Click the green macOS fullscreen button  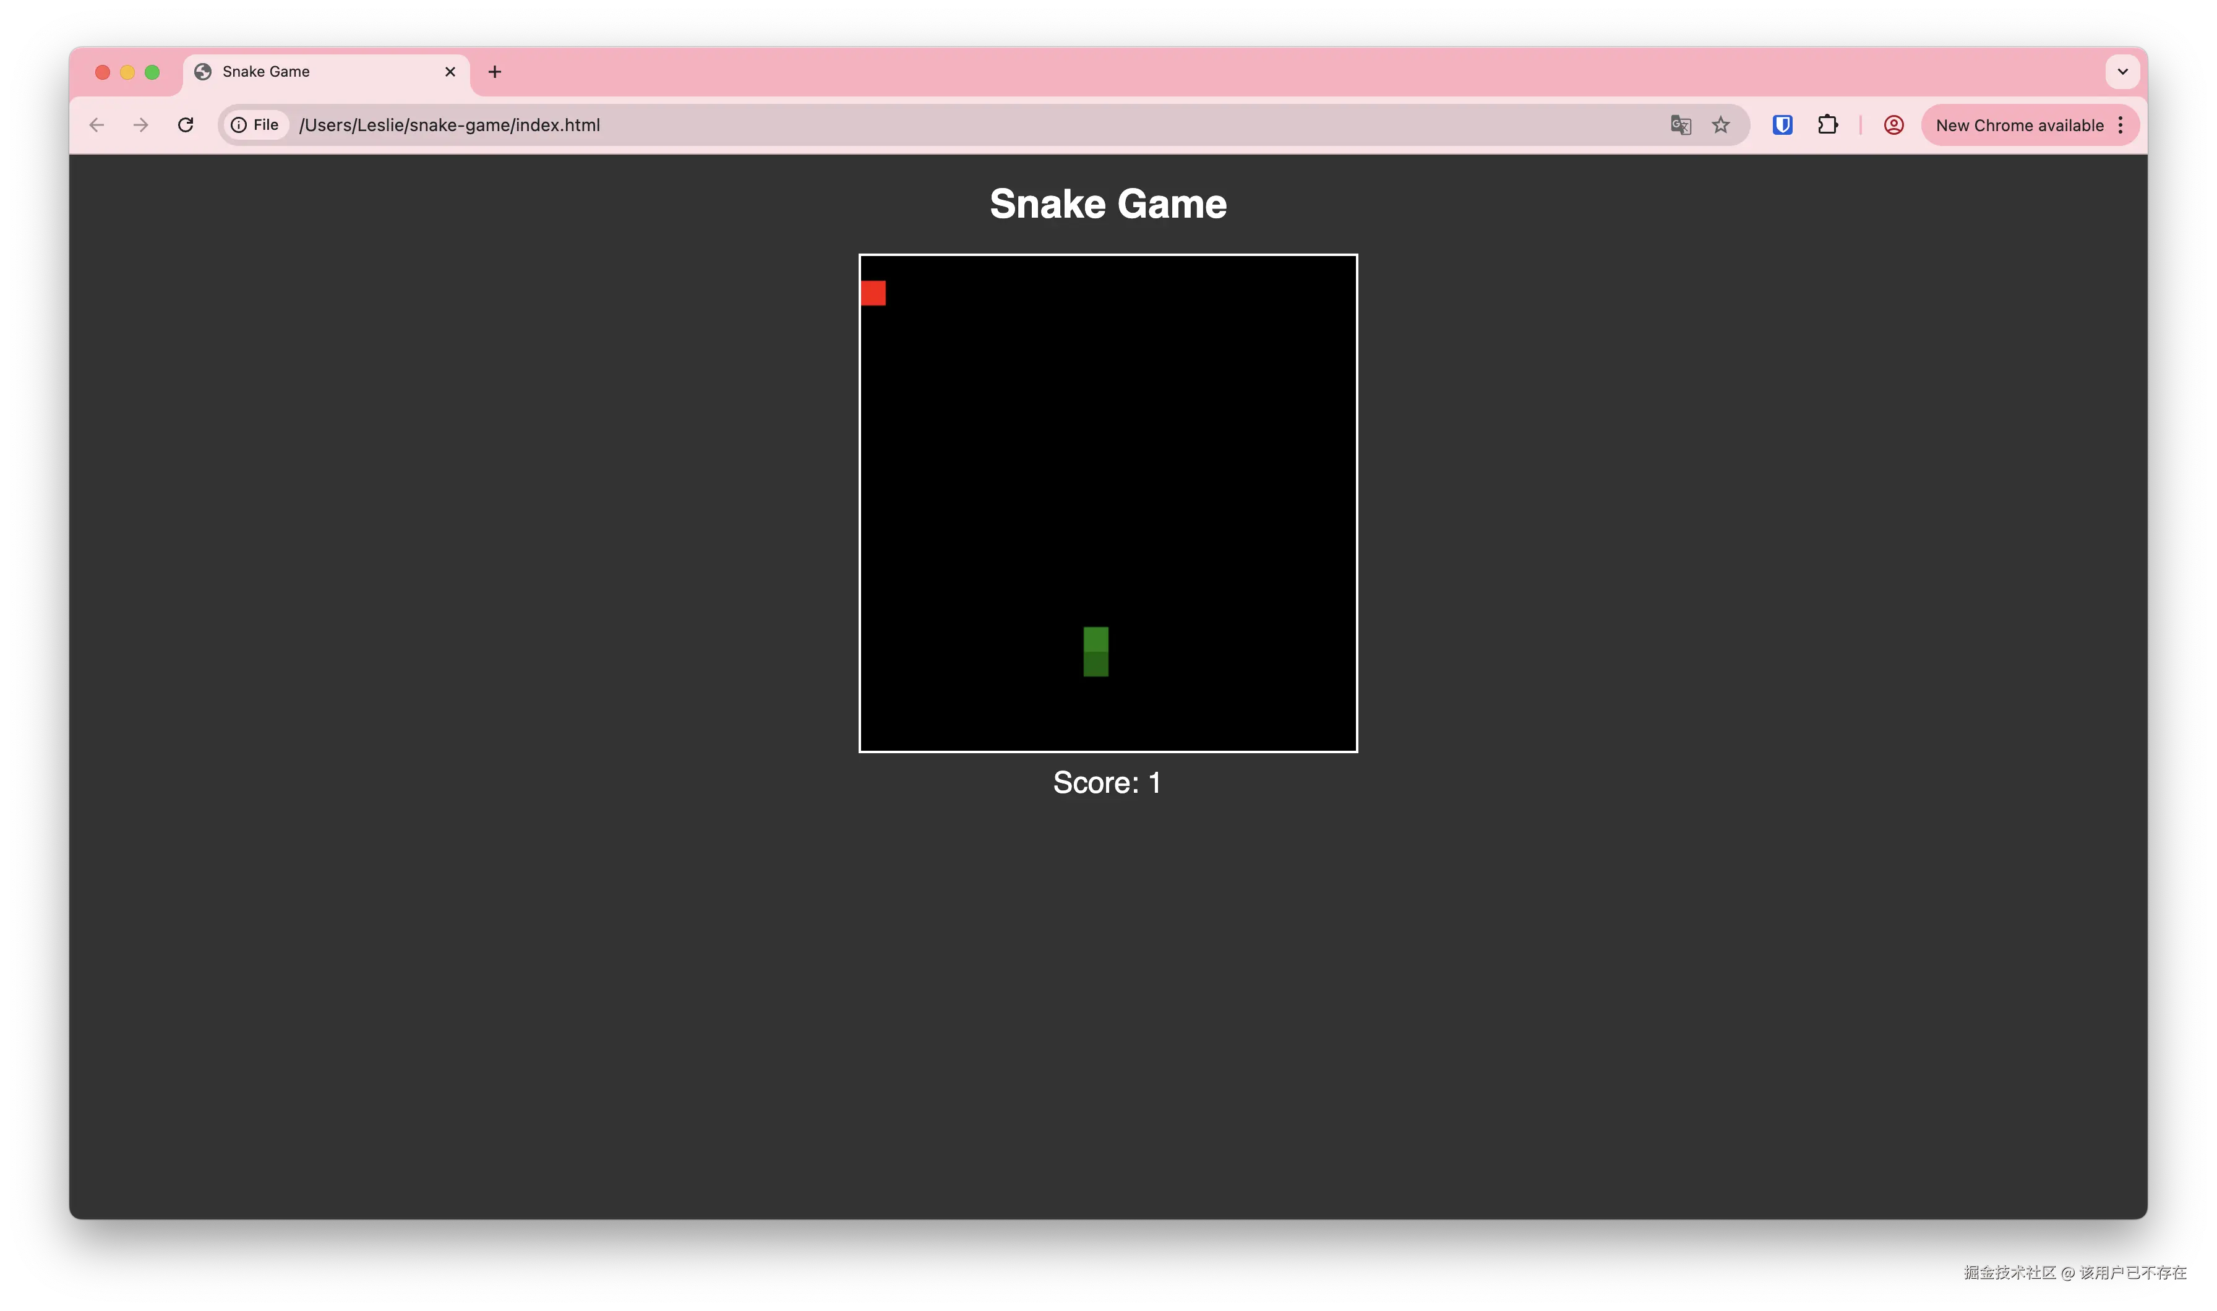pos(152,72)
